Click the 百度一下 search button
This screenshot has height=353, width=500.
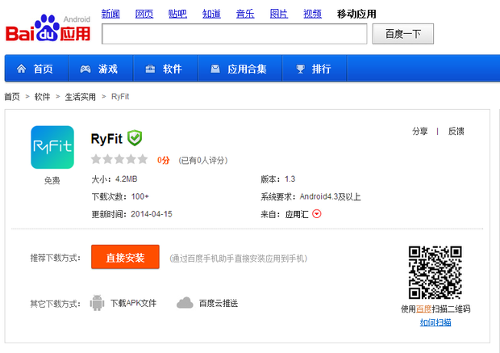(x=404, y=34)
